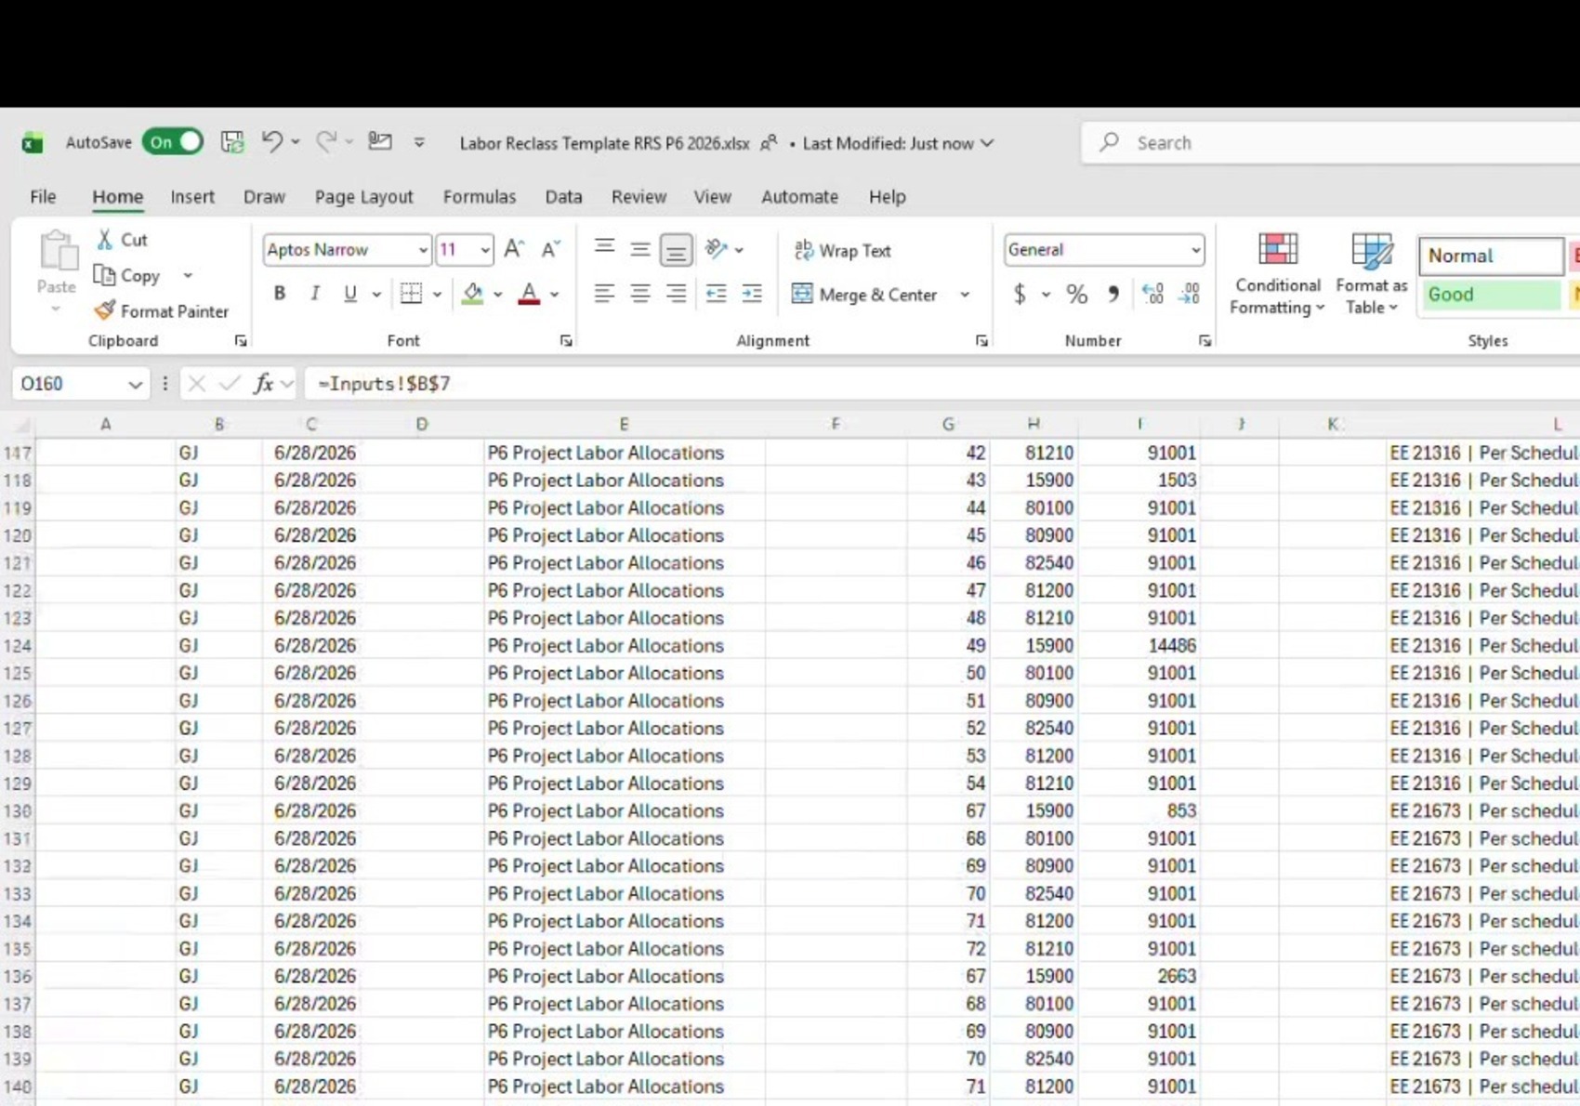Toggle the AutoSave switch off

coord(173,142)
